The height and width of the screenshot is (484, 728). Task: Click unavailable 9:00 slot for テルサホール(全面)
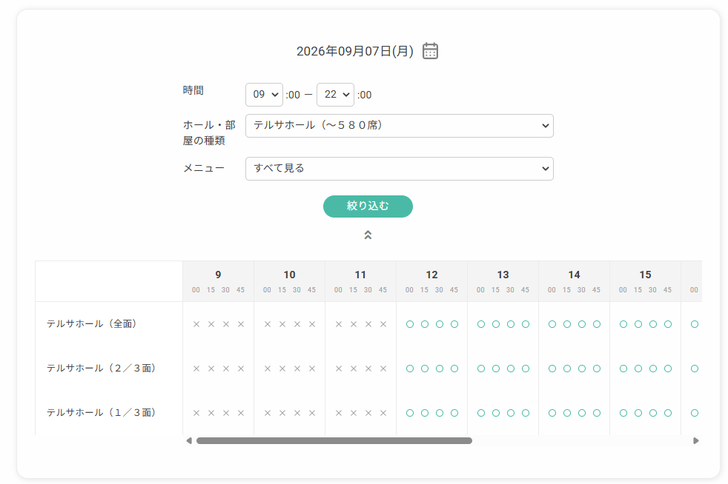click(x=196, y=324)
